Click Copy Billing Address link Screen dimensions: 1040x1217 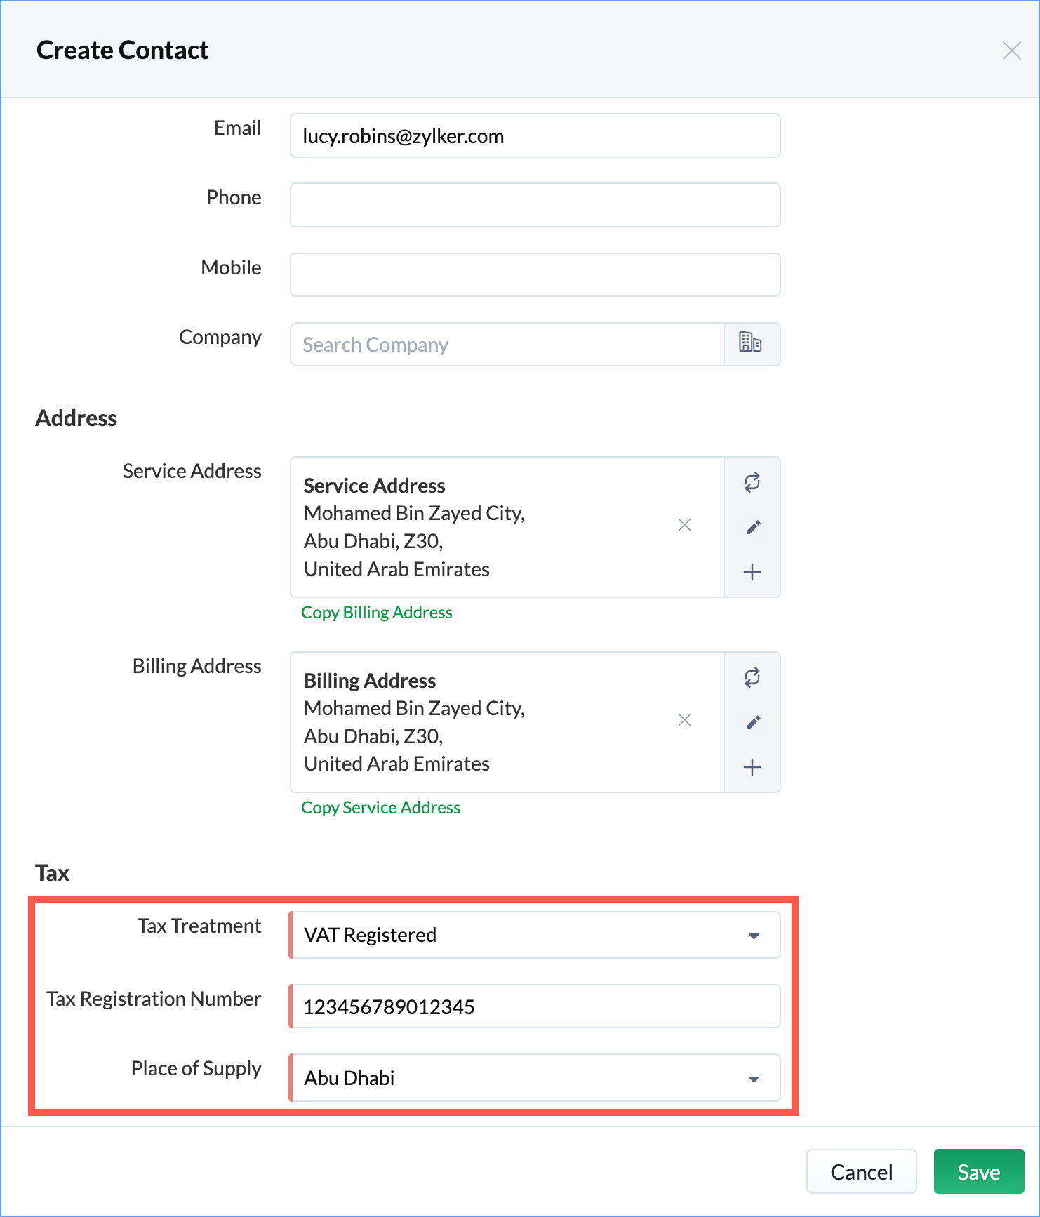[x=377, y=613]
